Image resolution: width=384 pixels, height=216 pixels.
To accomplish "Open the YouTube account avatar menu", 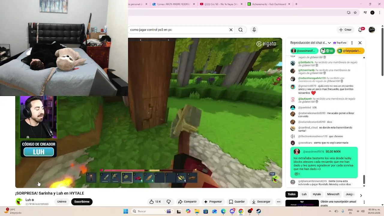I will [372, 30].
